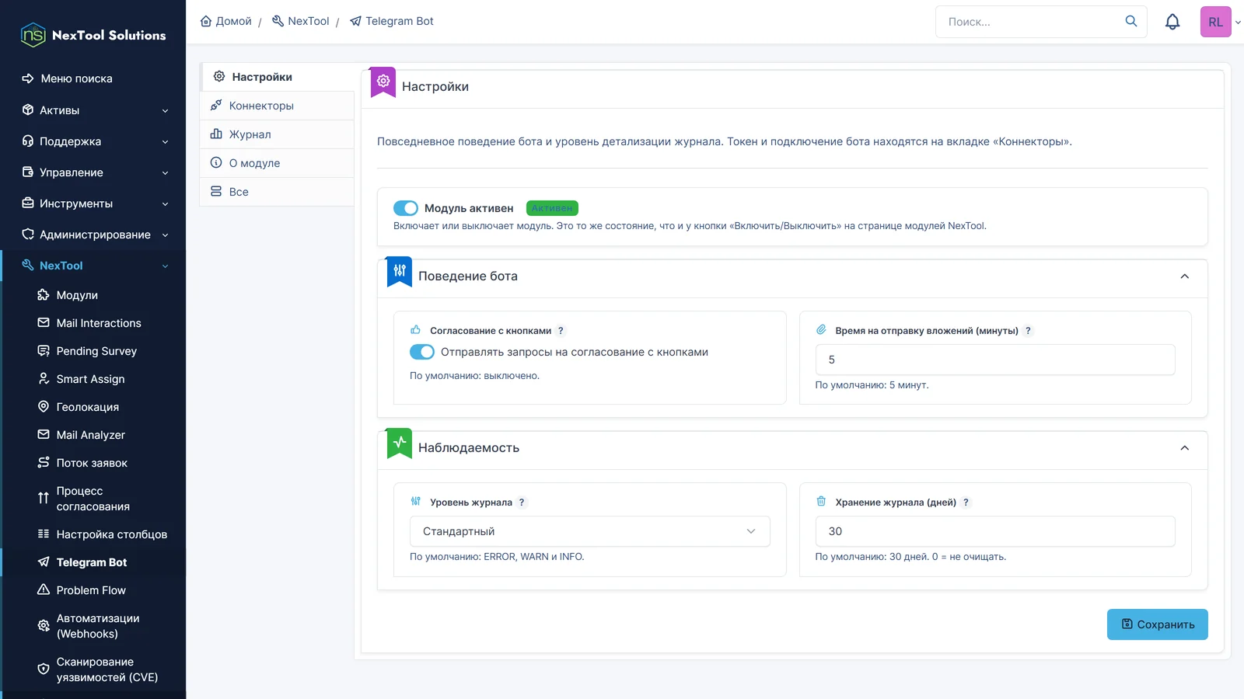
Task: Click the paper plane icon in breadcrumb
Action: tap(356, 21)
